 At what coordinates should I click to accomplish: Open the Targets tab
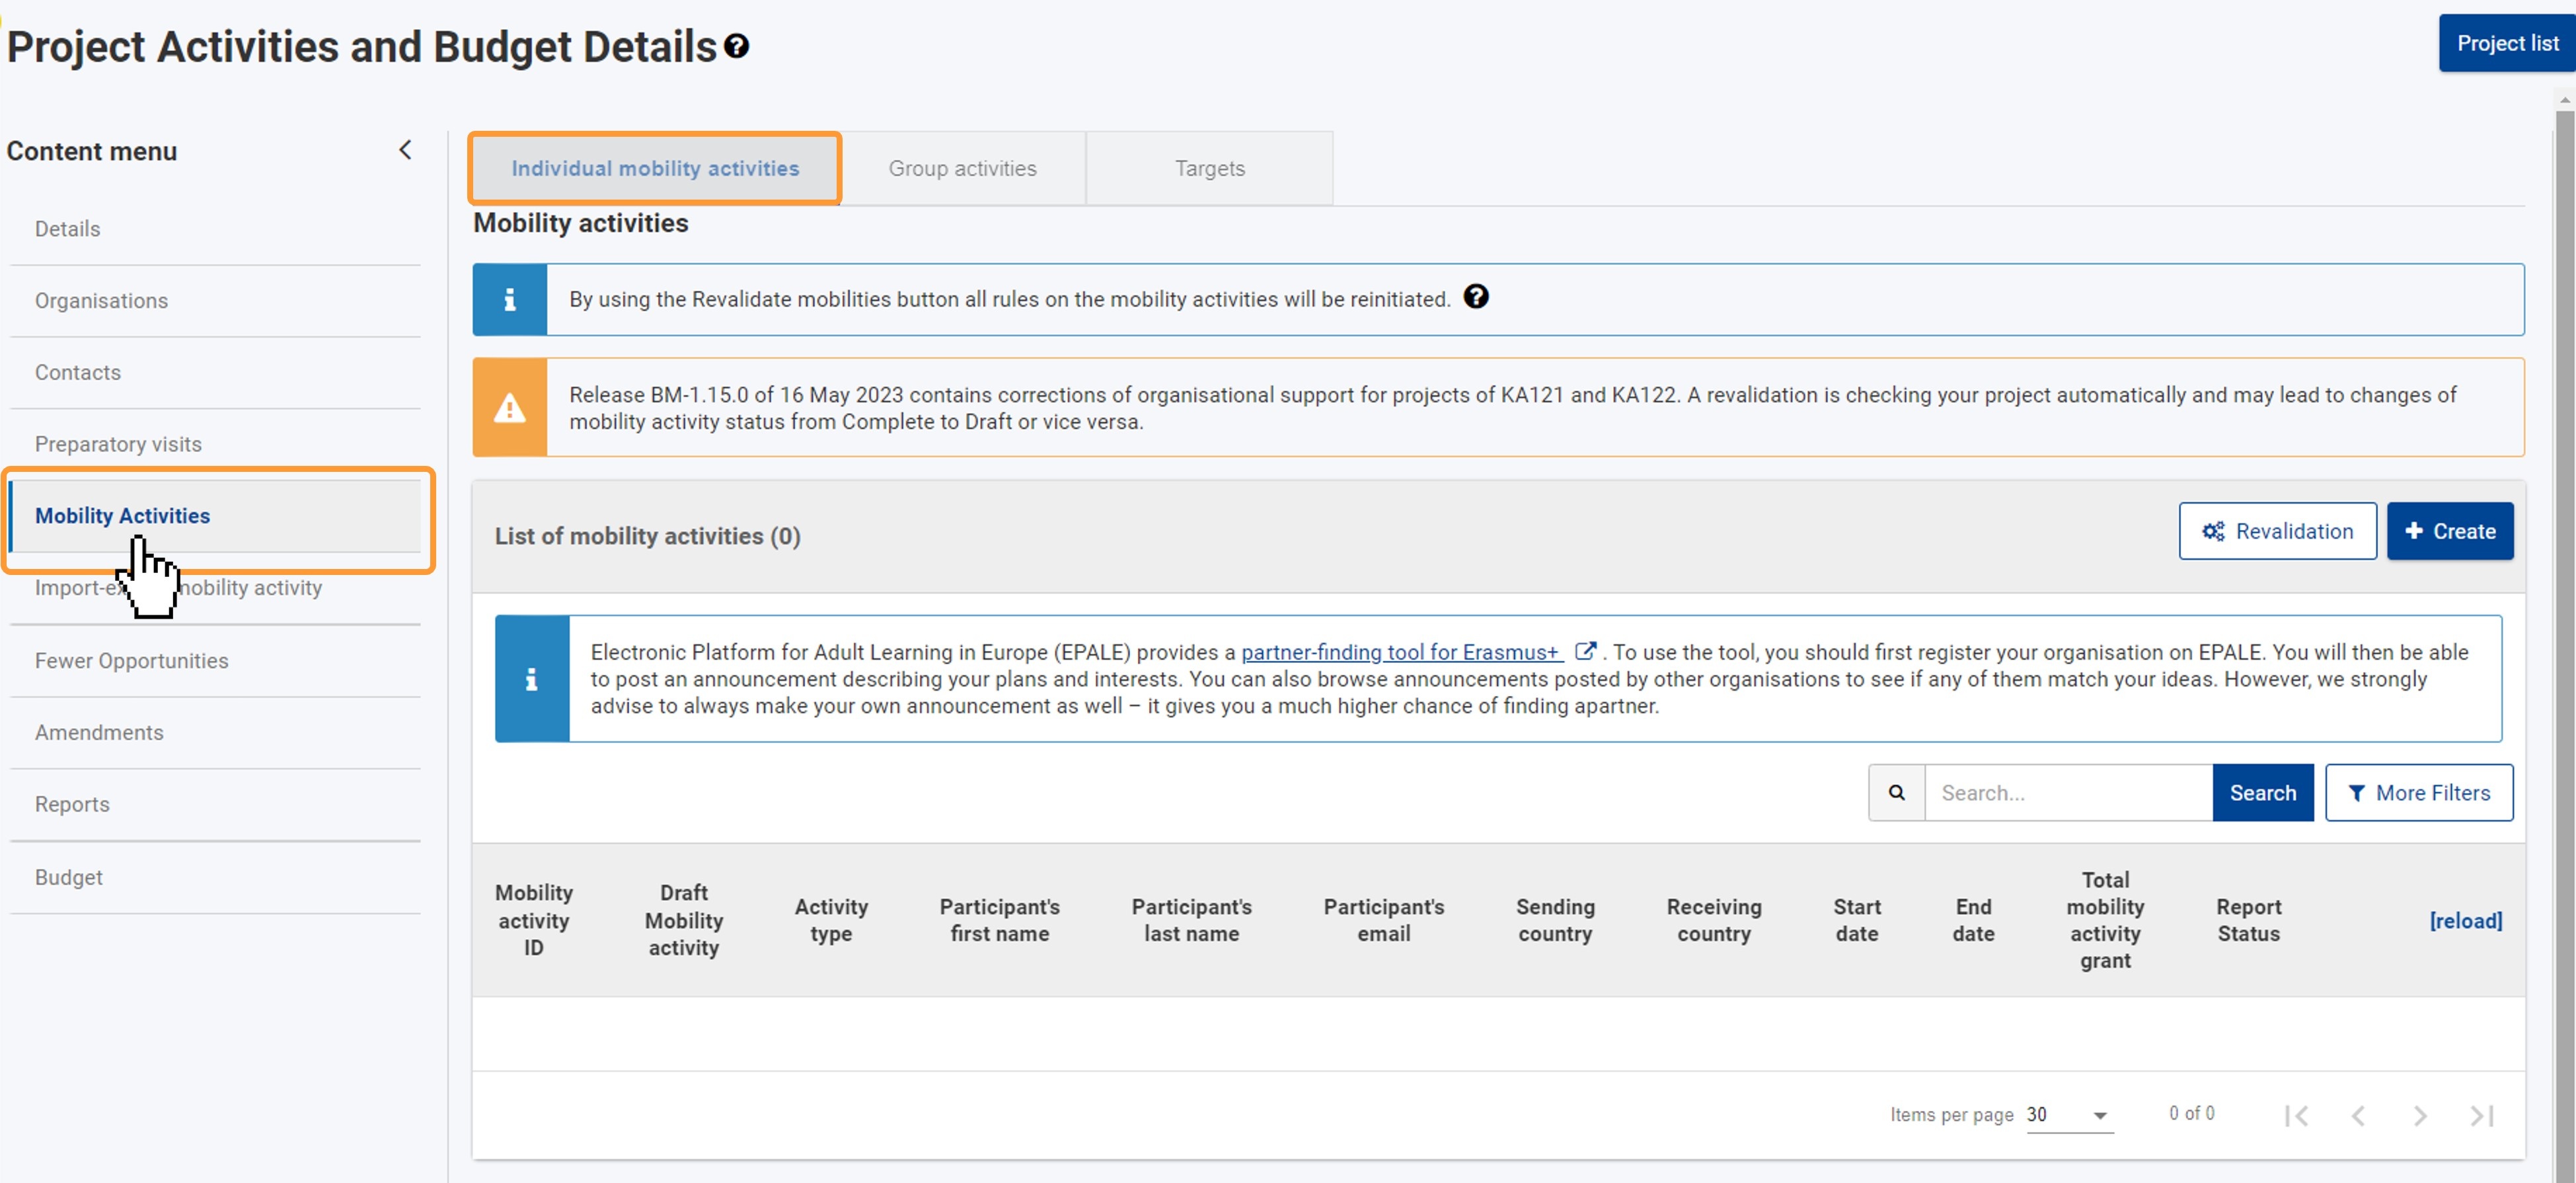coord(1210,168)
